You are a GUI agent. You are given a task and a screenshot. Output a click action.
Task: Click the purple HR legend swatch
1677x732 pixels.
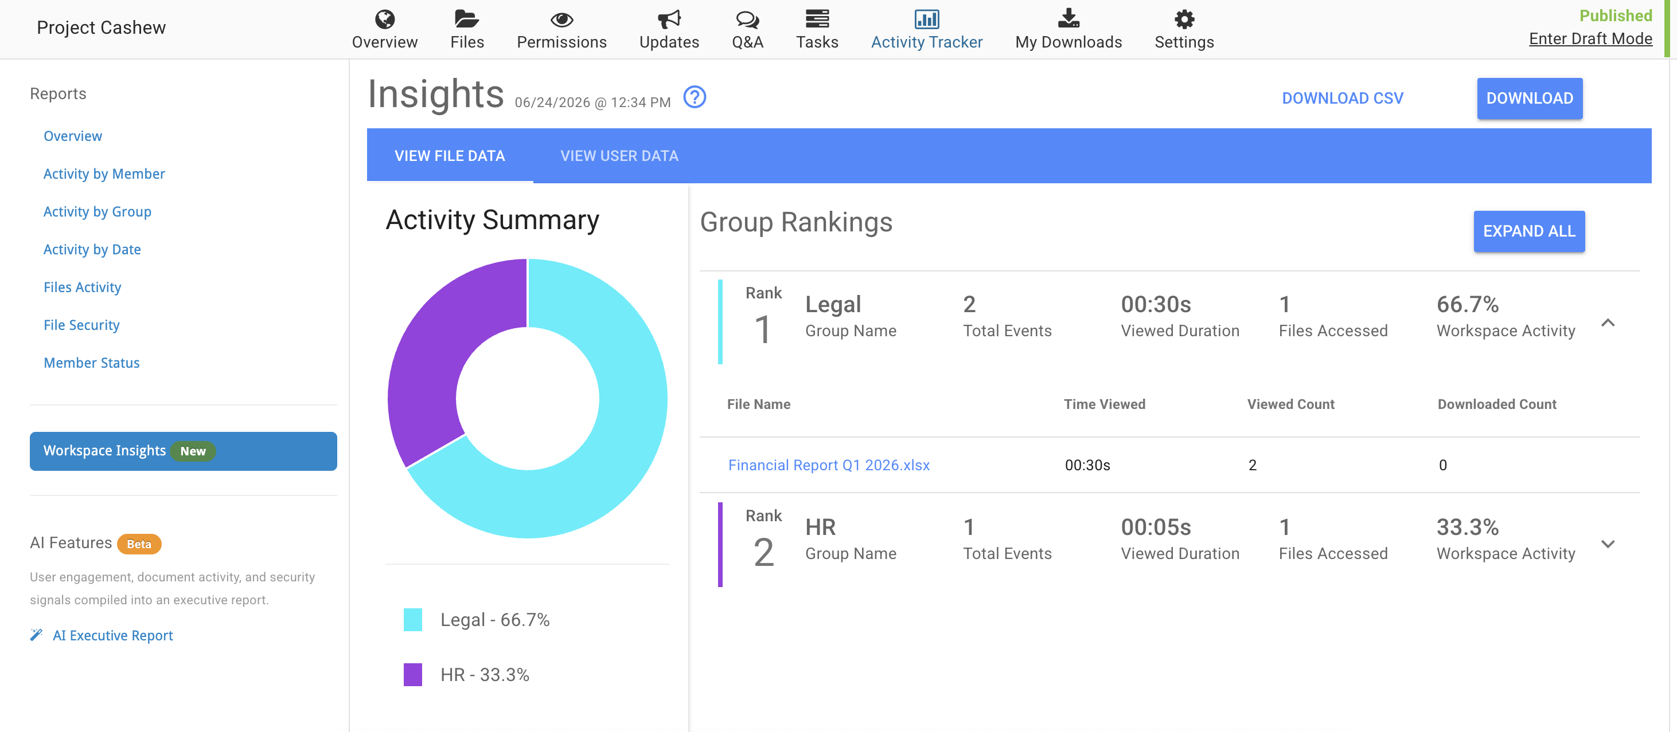pyautogui.click(x=412, y=674)
